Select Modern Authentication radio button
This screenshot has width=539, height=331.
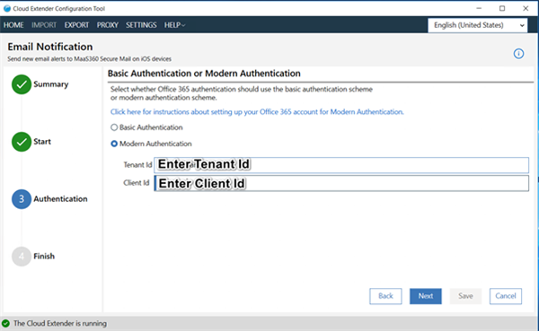click(x=114, y=144)
